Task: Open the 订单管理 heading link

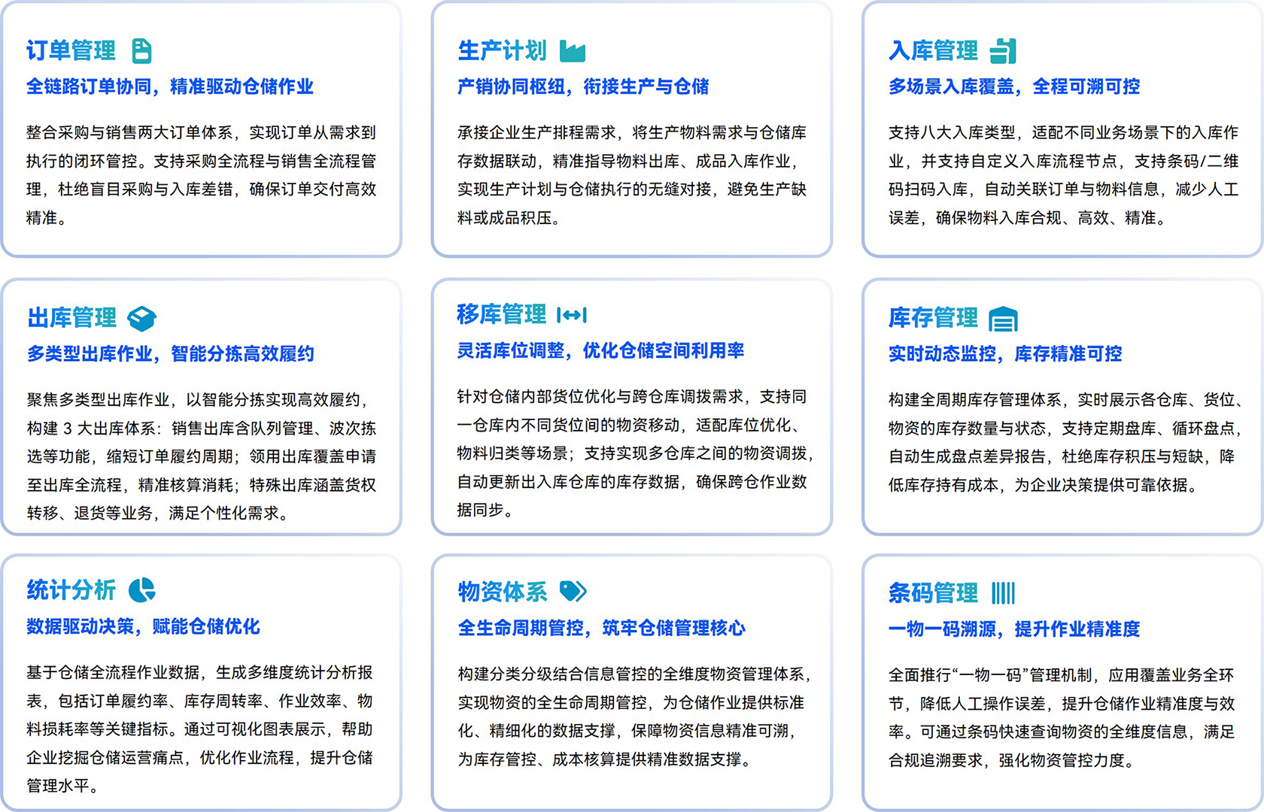Action: [x=71, y=51]
